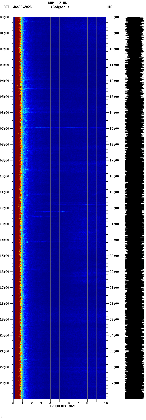This screenshot has height=420, width=146.
Task: Click the 04:00 UTC time label
Action: coord(114,335)
